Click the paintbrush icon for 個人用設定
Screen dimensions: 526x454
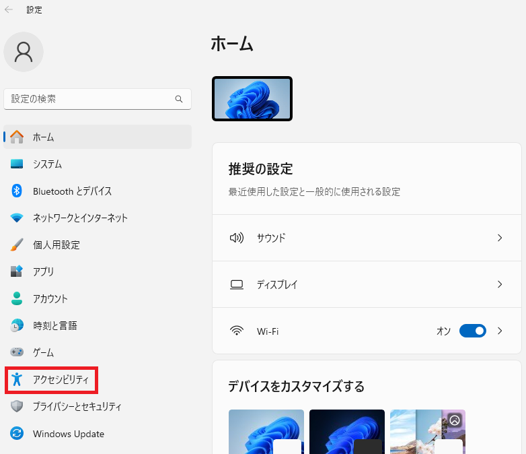[17, 245]
